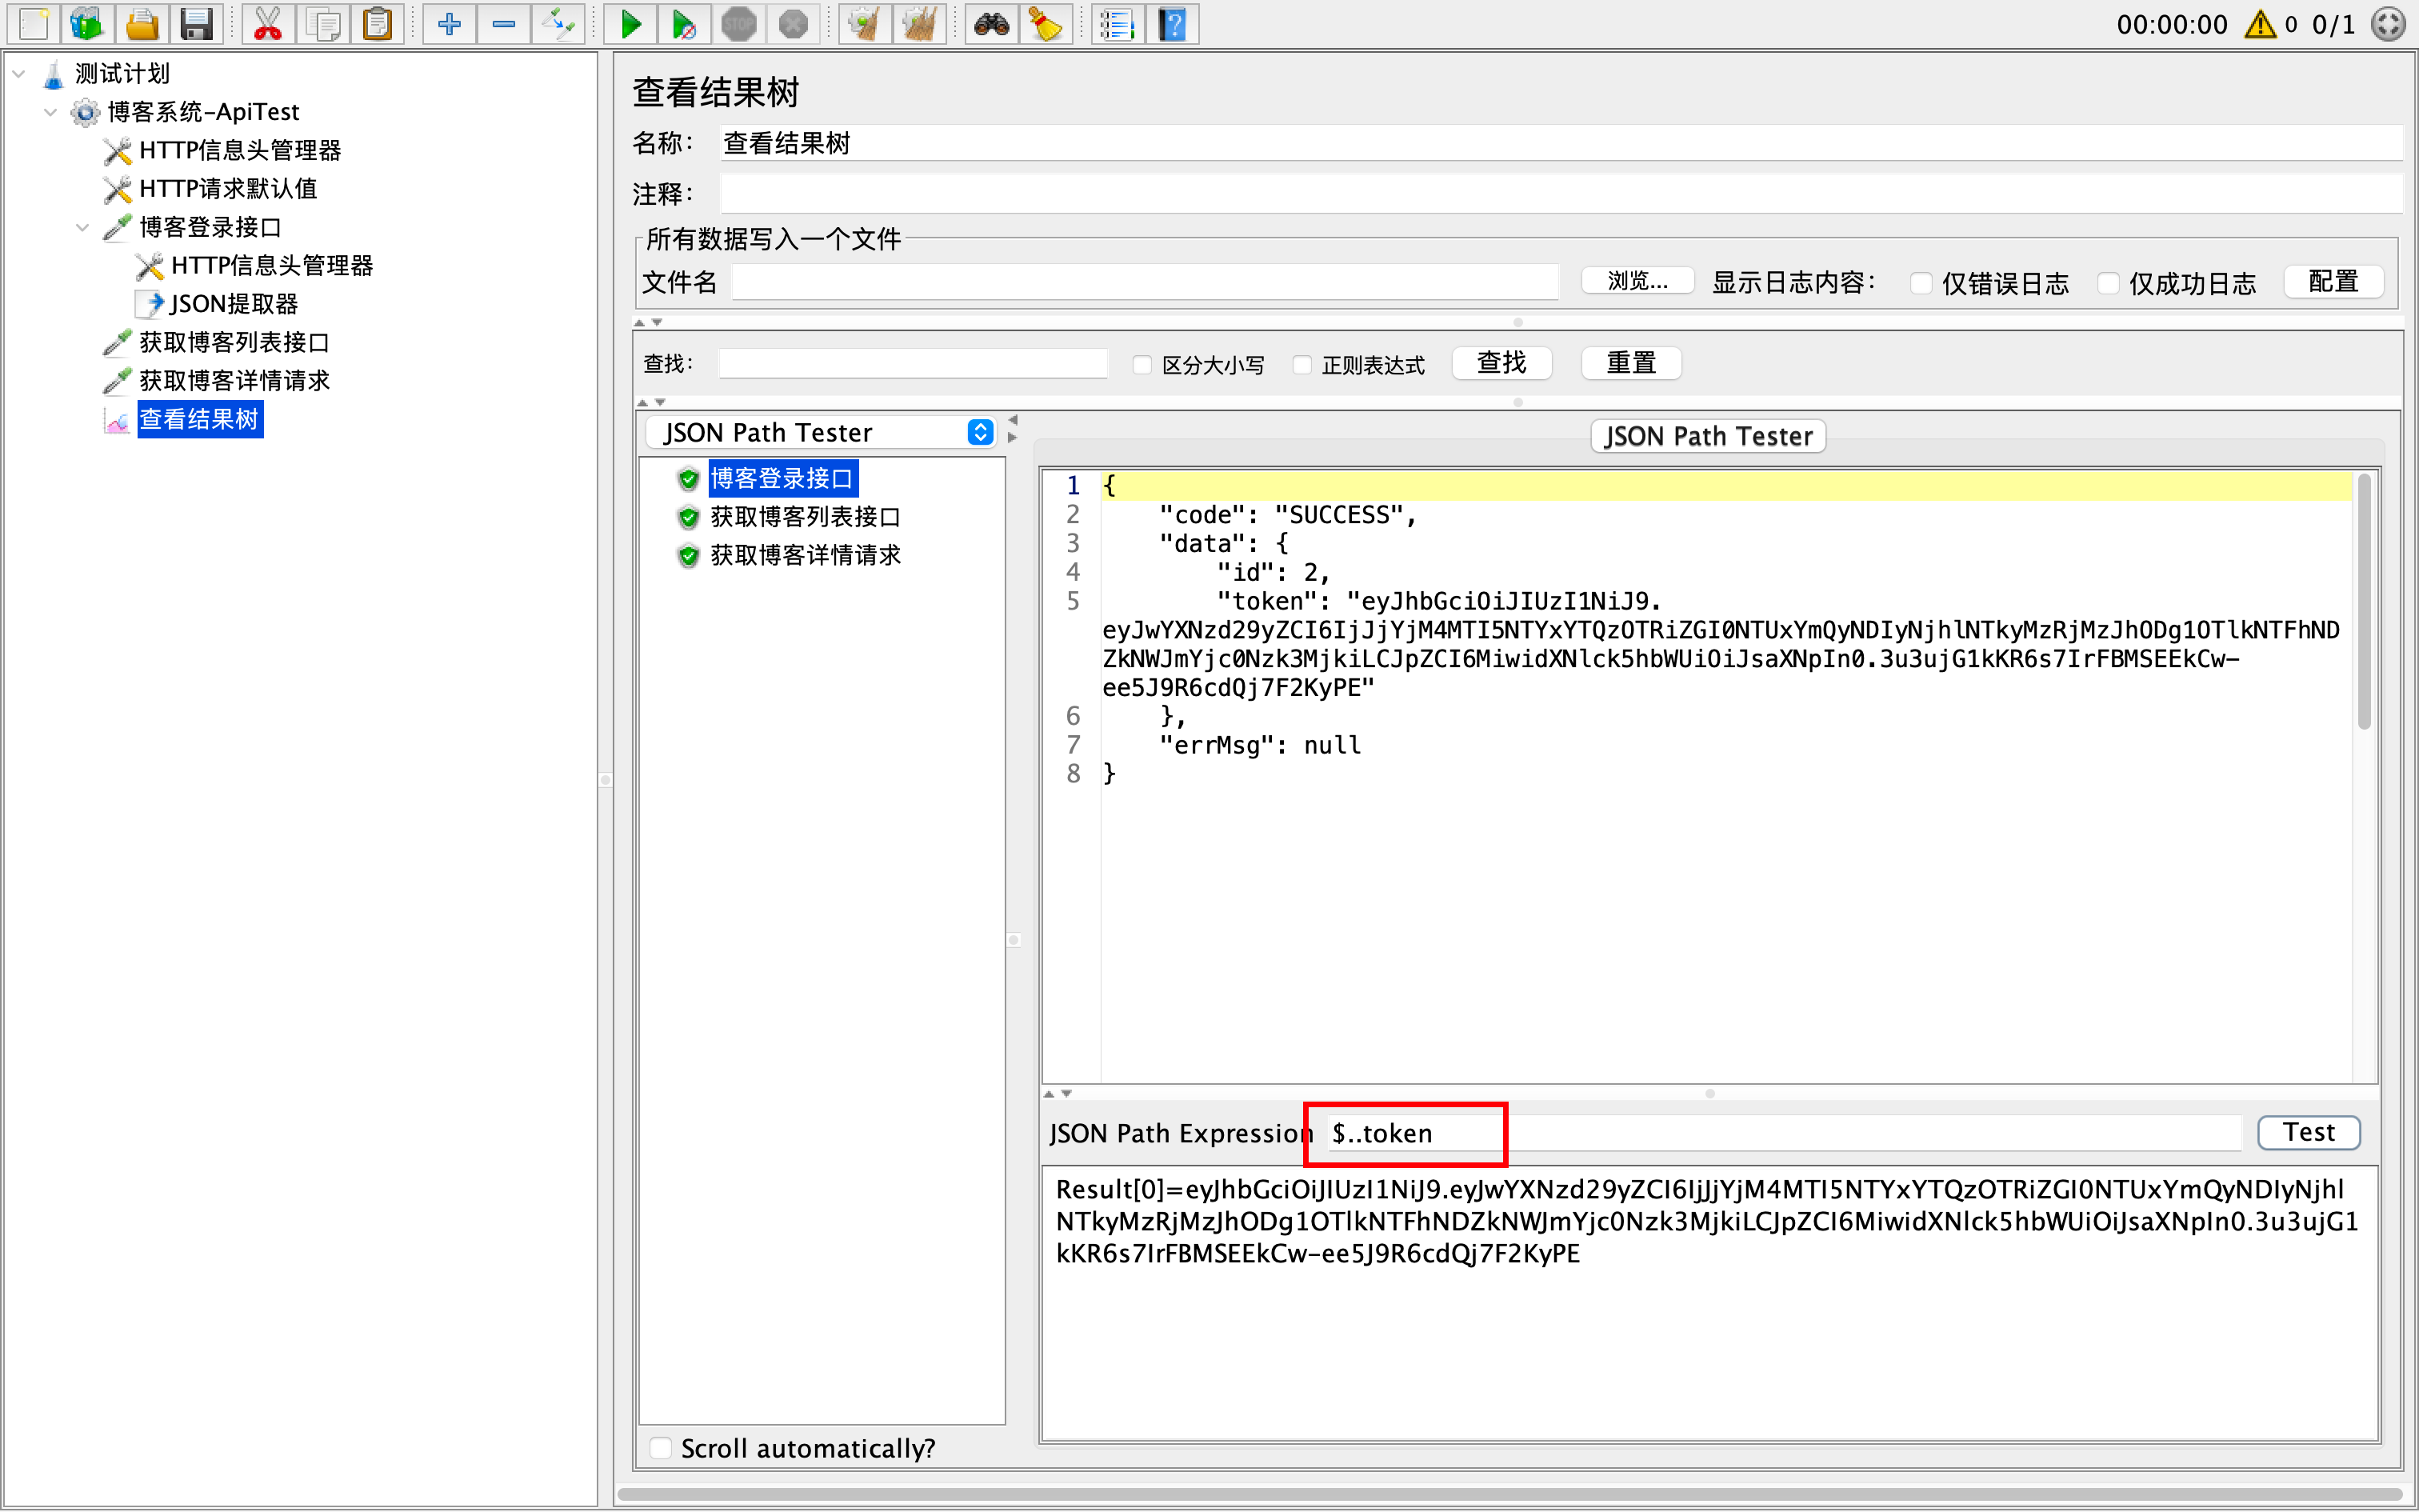Click the Result[0] output text area

[1709, 1303]
